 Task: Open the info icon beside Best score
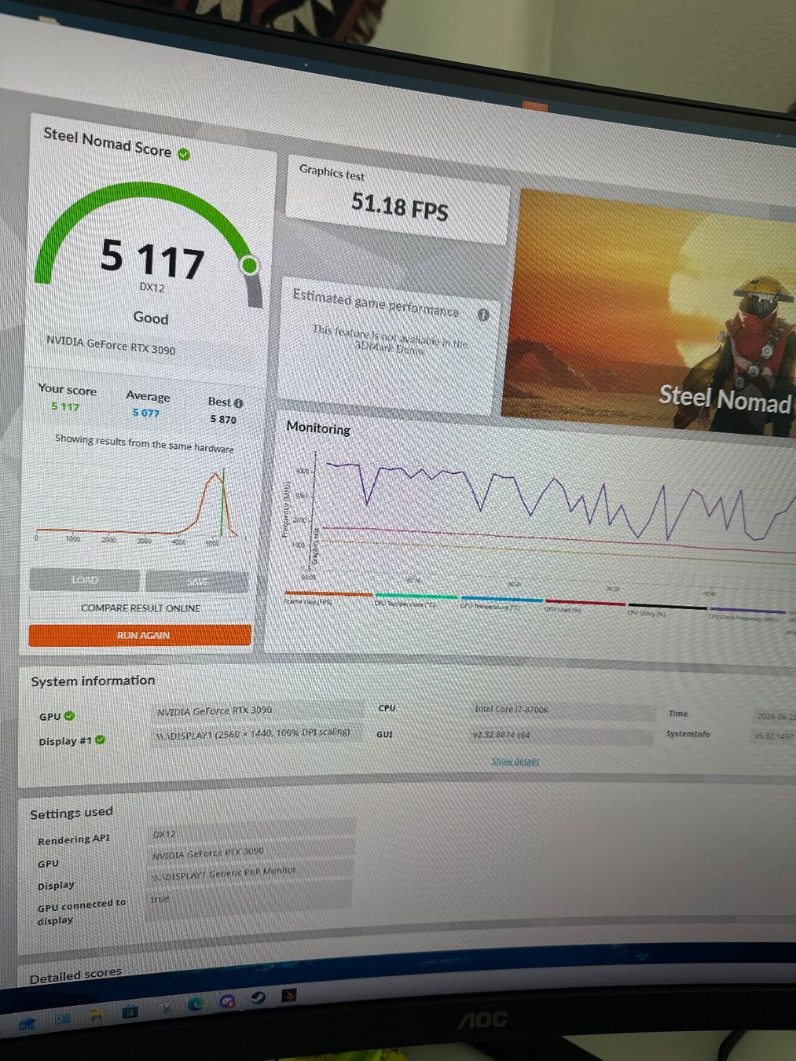click(x=238, y=403)
